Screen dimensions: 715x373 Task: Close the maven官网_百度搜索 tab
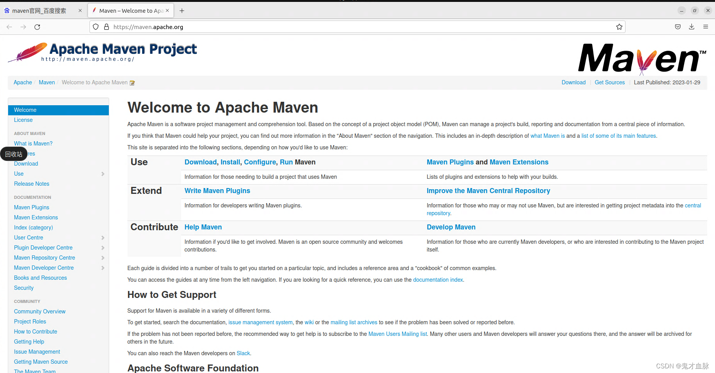(80, 10)
